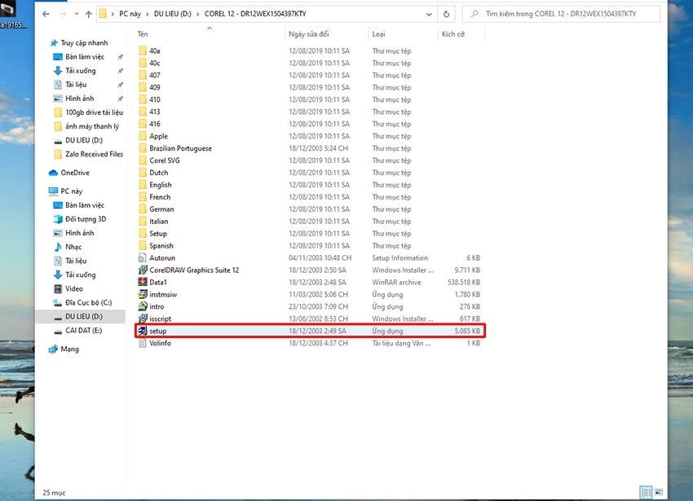Click the Back navigation arrow
The width and height of the screenshot is (693, 501).
coord(46,14)
